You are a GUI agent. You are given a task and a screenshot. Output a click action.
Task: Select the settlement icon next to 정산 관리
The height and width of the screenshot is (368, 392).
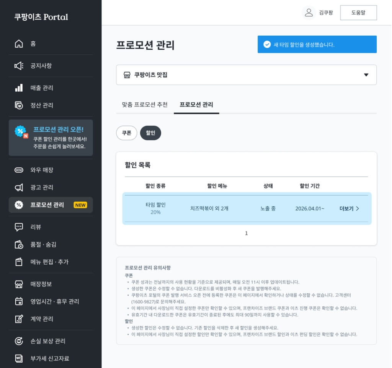(x=19, y=105)
